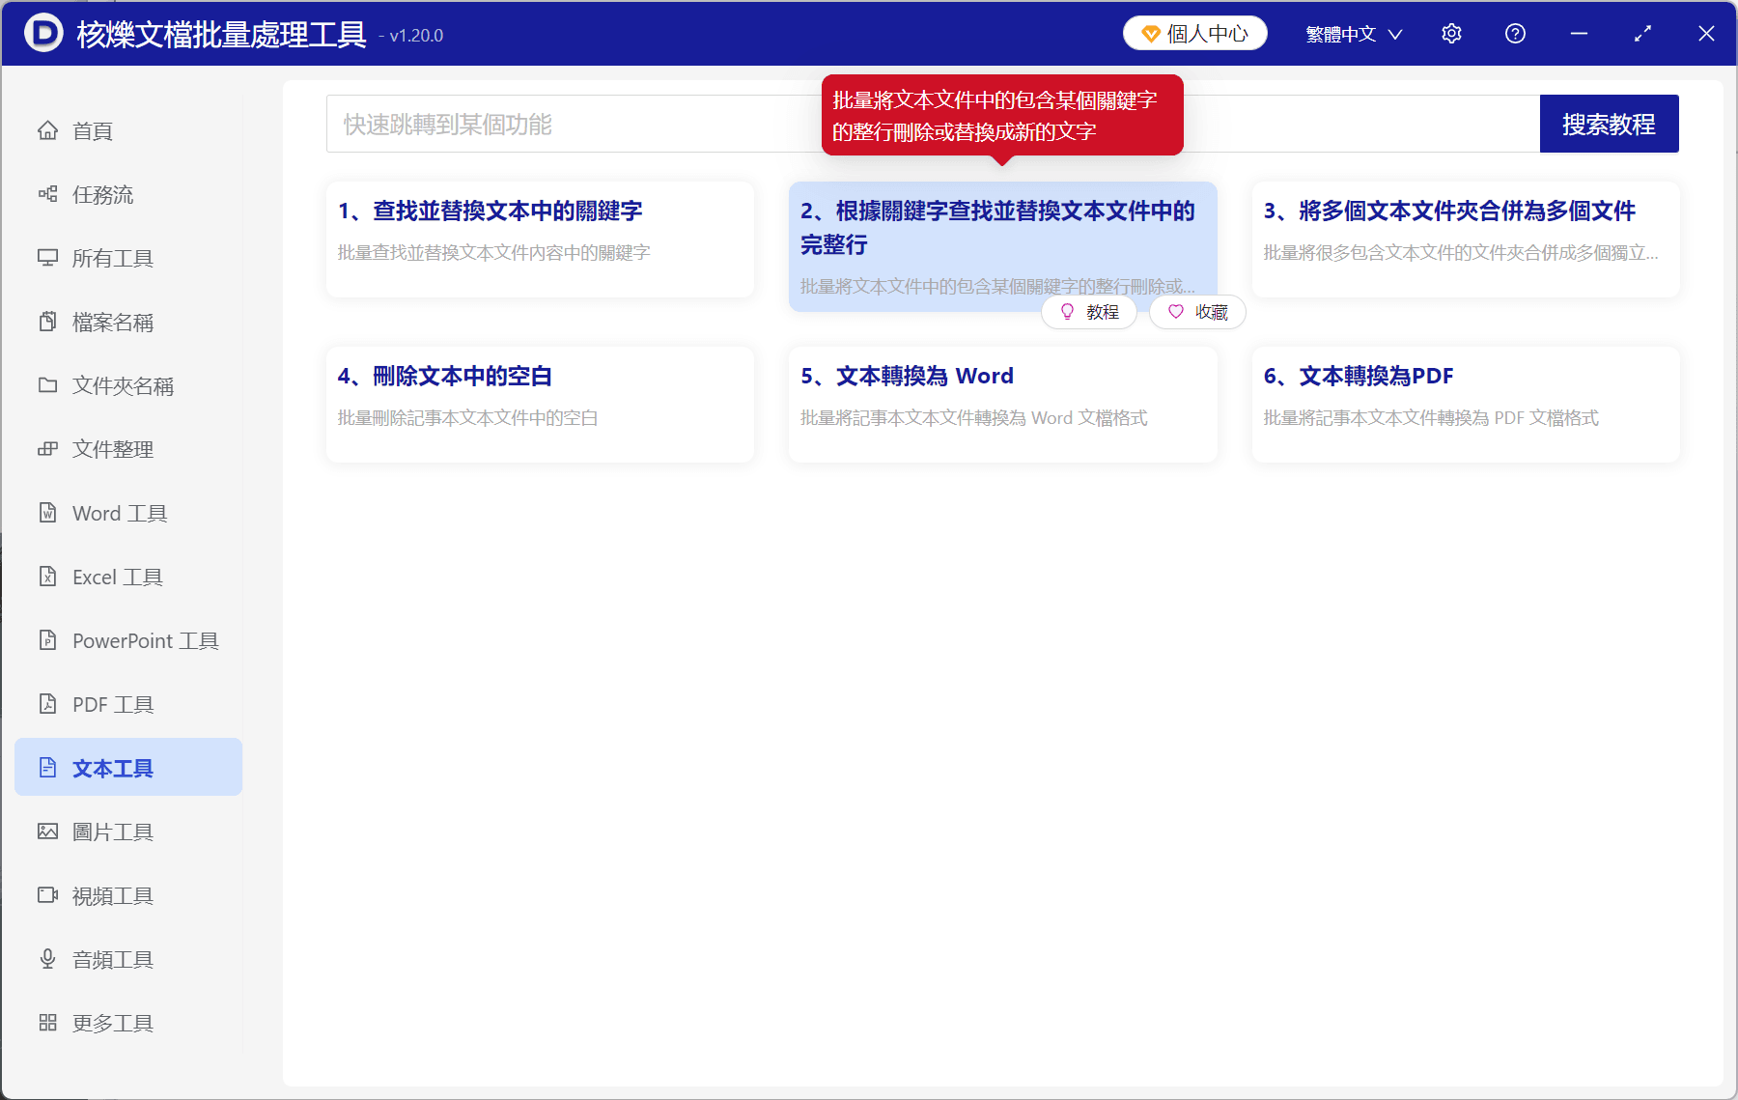Toggle 收藏 to favorite the highlighted tool
Image resolution: width=1738 pixels, height=1100 pixels.
click(x=1196, y=312)
